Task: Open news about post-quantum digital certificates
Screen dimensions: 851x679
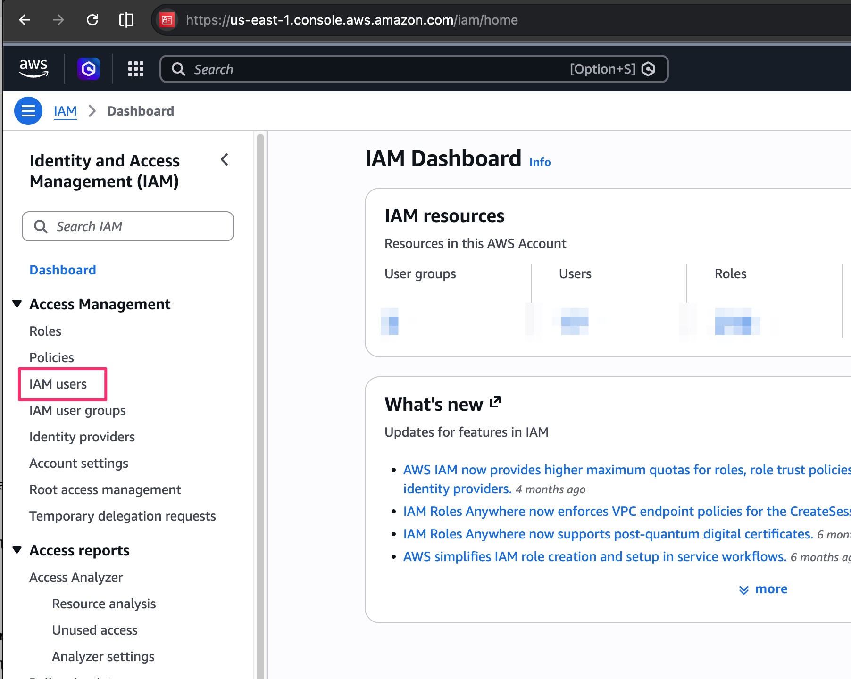Action: [x=608, y=534]
